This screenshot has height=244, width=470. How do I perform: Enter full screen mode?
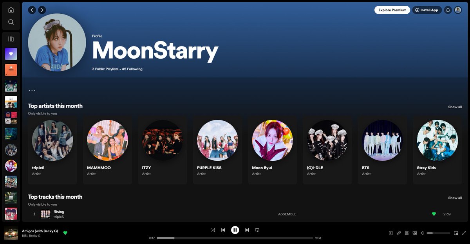tap(464, 233)
